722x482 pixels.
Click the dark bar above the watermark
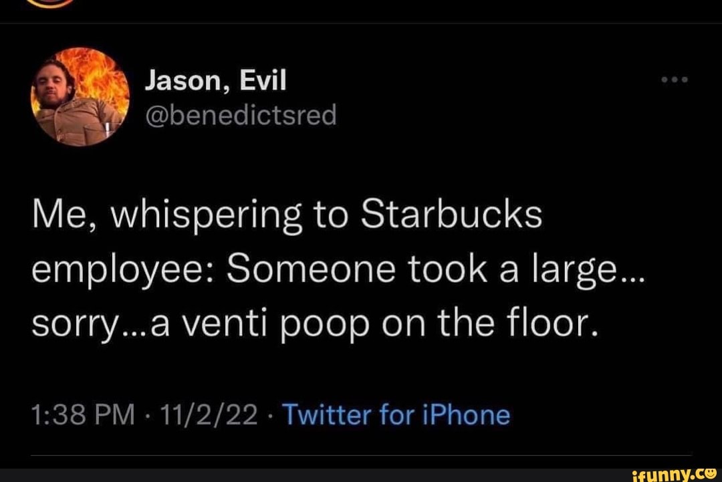[x=361, y=463]
